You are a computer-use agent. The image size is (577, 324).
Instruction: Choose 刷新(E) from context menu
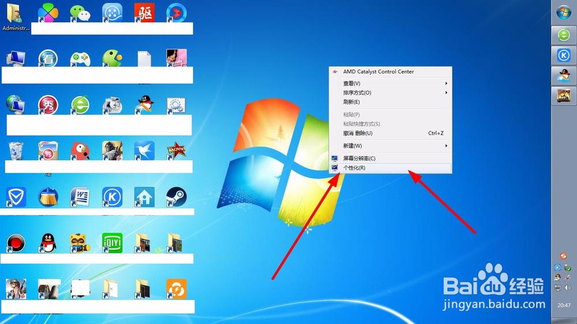(x=391, y=102)
